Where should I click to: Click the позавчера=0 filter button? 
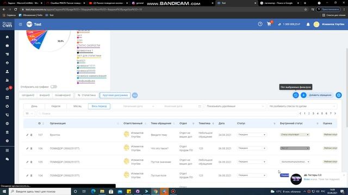click(x=63, y=95)
